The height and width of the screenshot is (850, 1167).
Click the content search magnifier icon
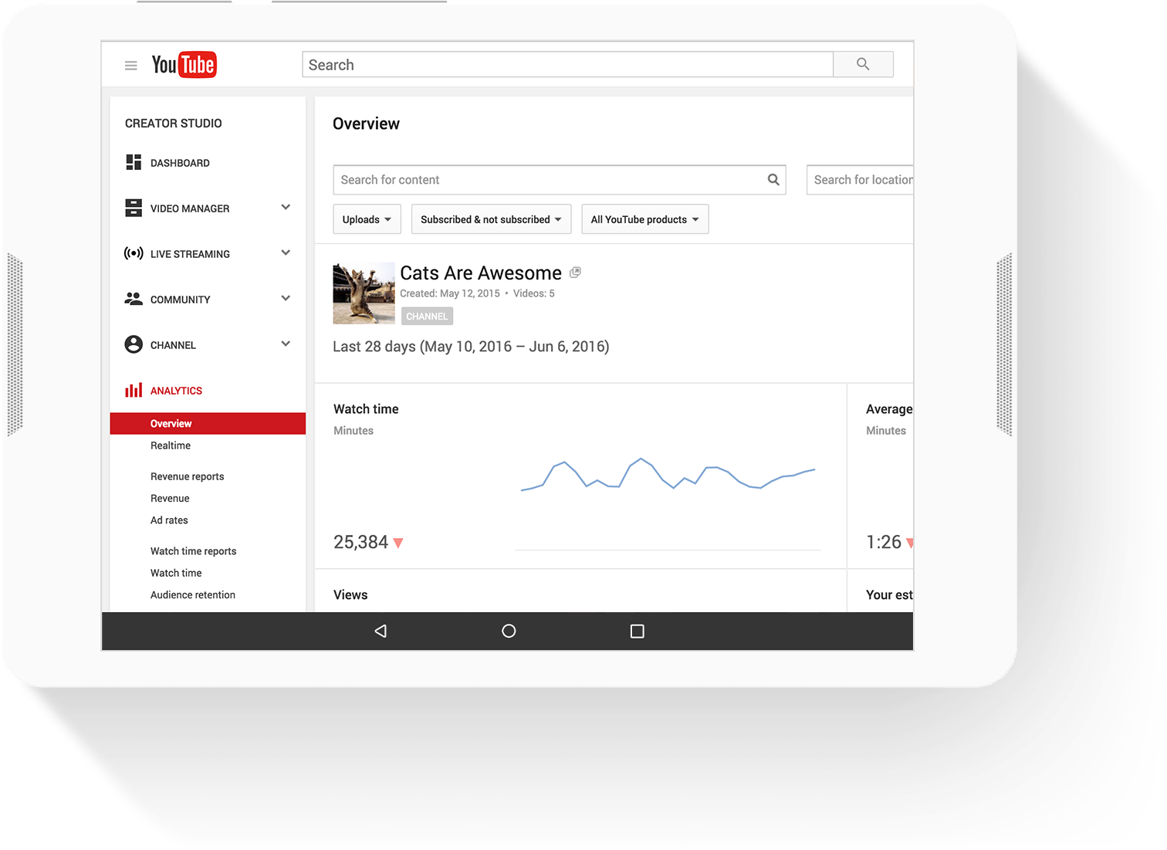coord(773,180)
